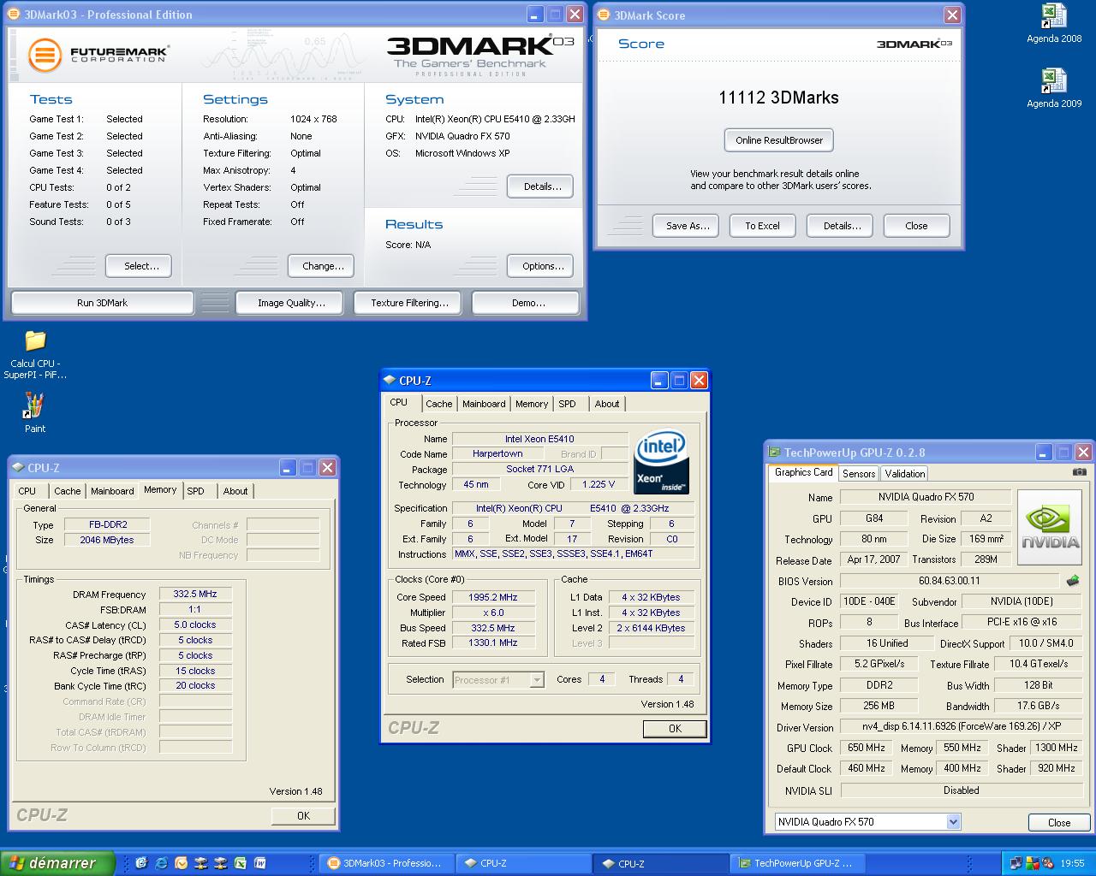This screenshot has width=1096, height=876.
Task: Open the GPU selection dropdown in GPU-Z
Action: [953, 822]
